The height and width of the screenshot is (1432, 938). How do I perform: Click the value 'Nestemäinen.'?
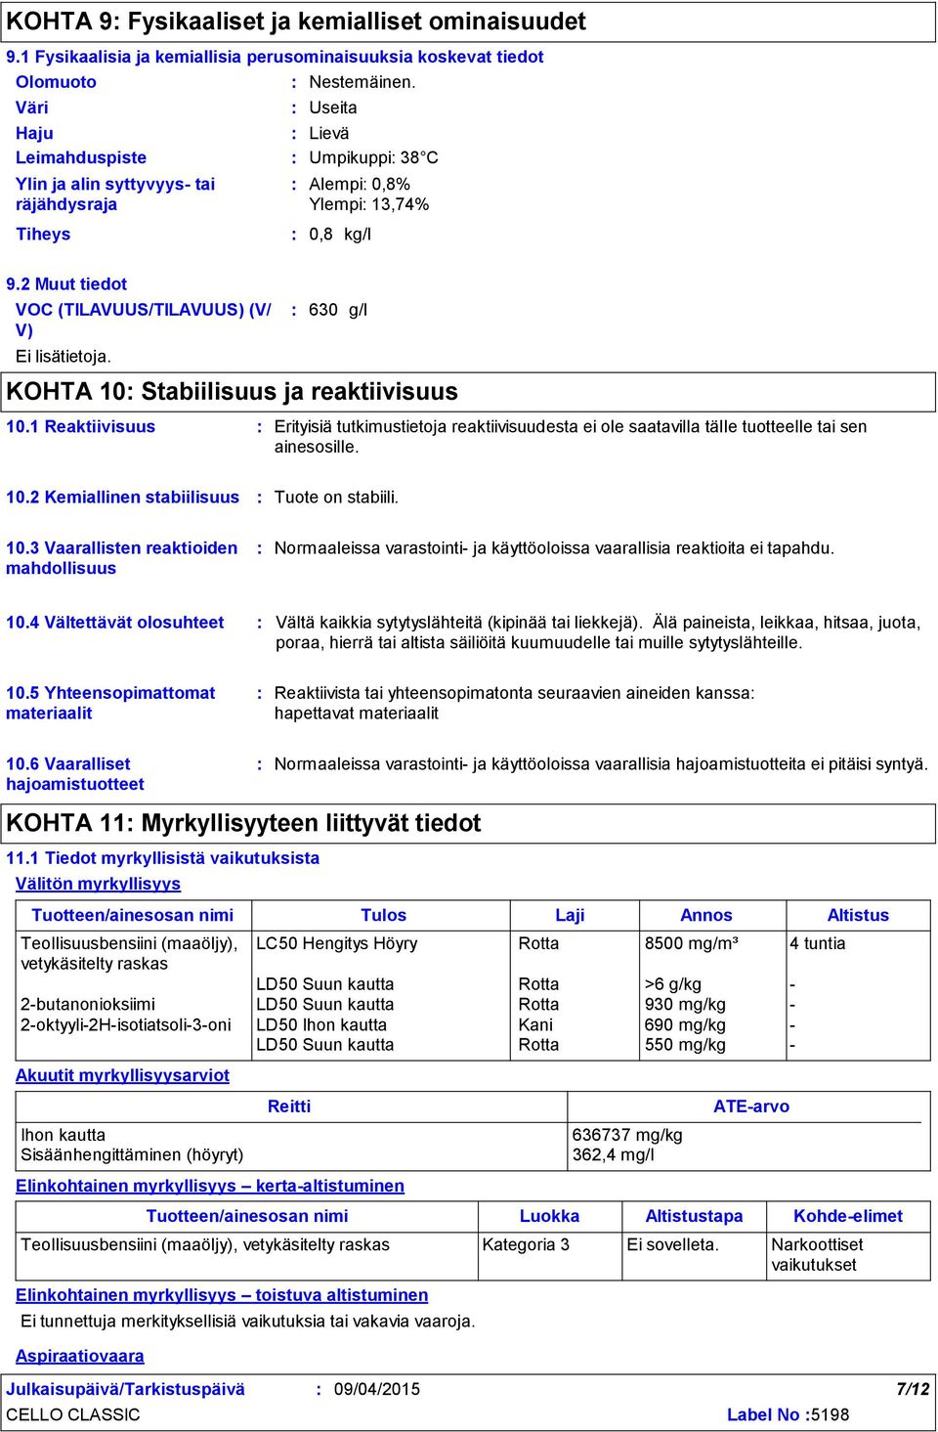pos(362,82)
